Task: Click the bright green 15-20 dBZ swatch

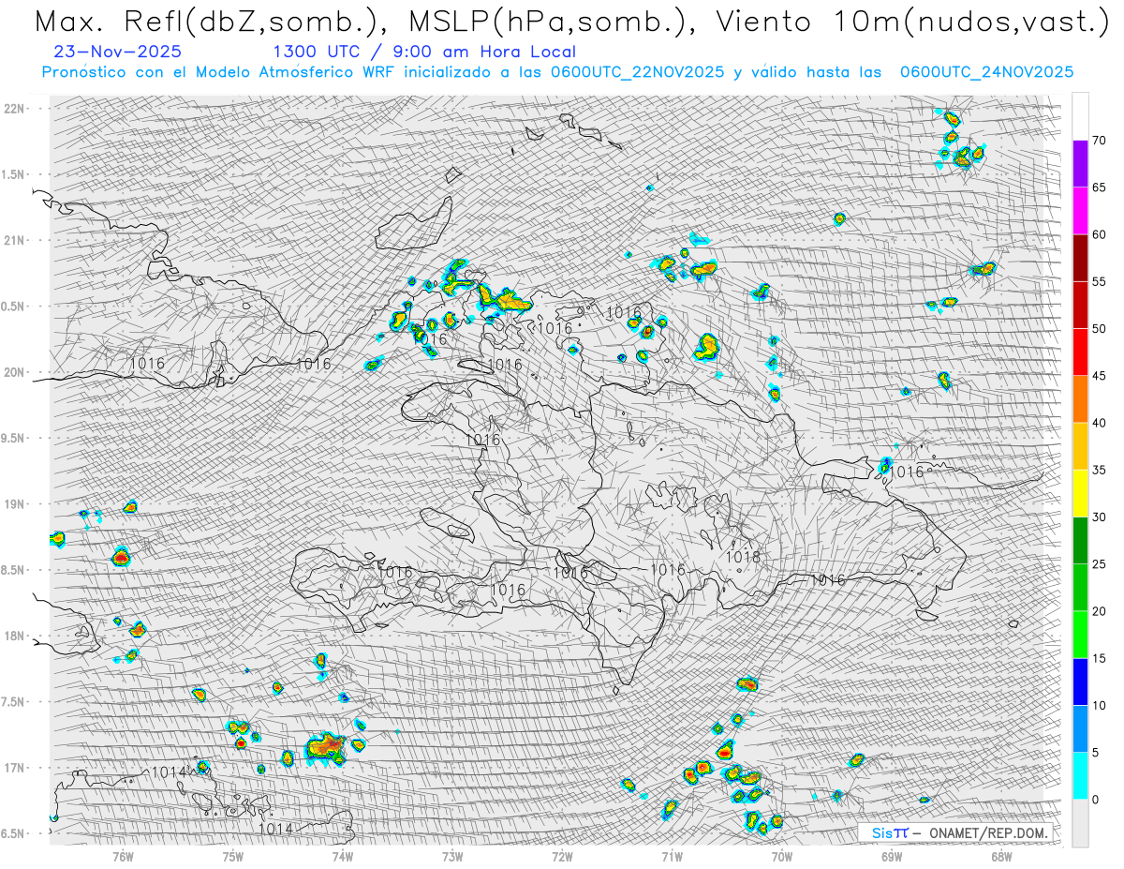Action: [x=1080, y=635]
